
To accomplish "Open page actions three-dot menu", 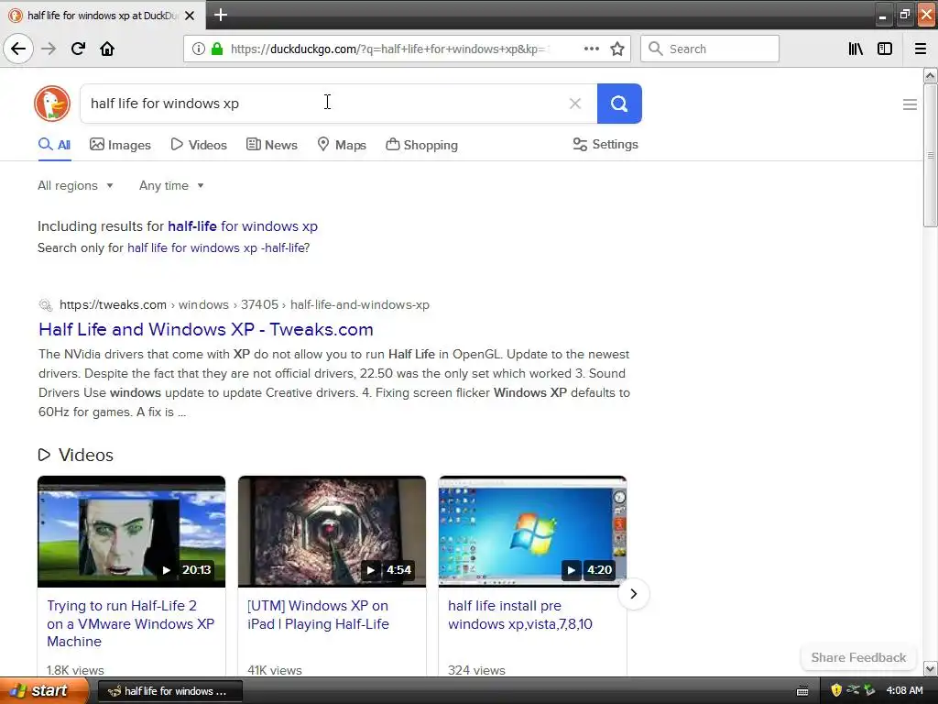I will click(x=591, y=49).
